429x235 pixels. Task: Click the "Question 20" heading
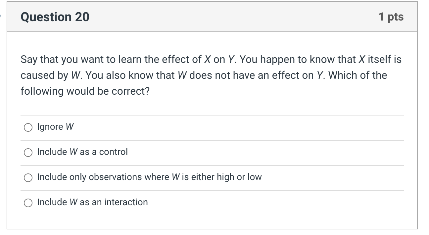pos(55,17)
